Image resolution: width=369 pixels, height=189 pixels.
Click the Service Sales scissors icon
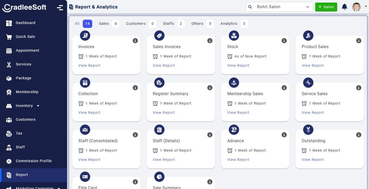(x=308, y=83)
